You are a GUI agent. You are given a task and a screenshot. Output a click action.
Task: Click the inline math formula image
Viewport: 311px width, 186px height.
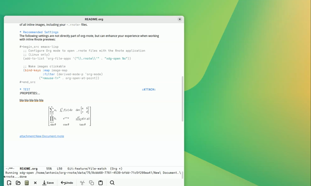pyautogui.click(x=69, y=116)
